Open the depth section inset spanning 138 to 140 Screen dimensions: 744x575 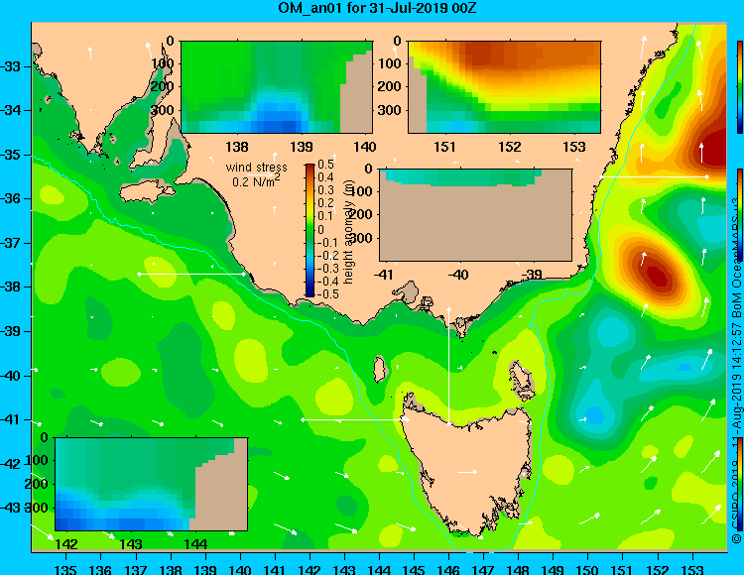pyautogui.click(x=277, y=87)
